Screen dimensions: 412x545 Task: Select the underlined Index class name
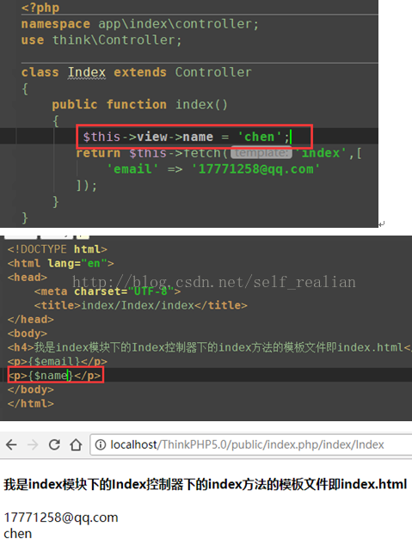(87, 72)
